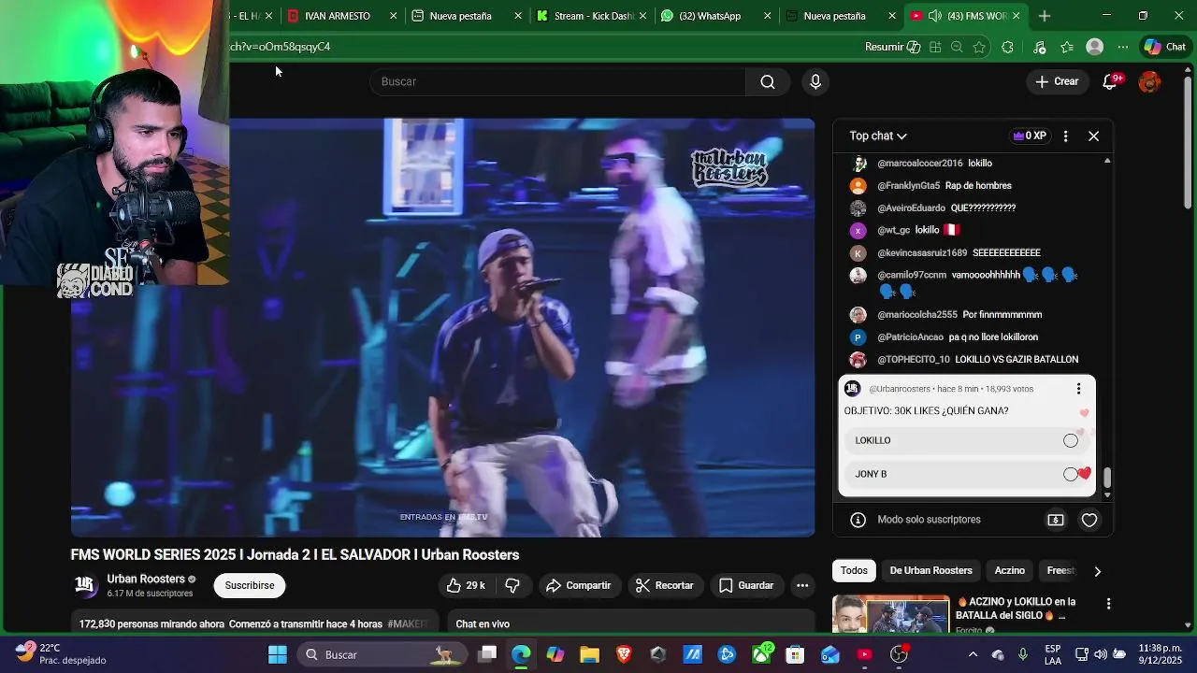Open YouTube notifications bell

[1110, 81]
